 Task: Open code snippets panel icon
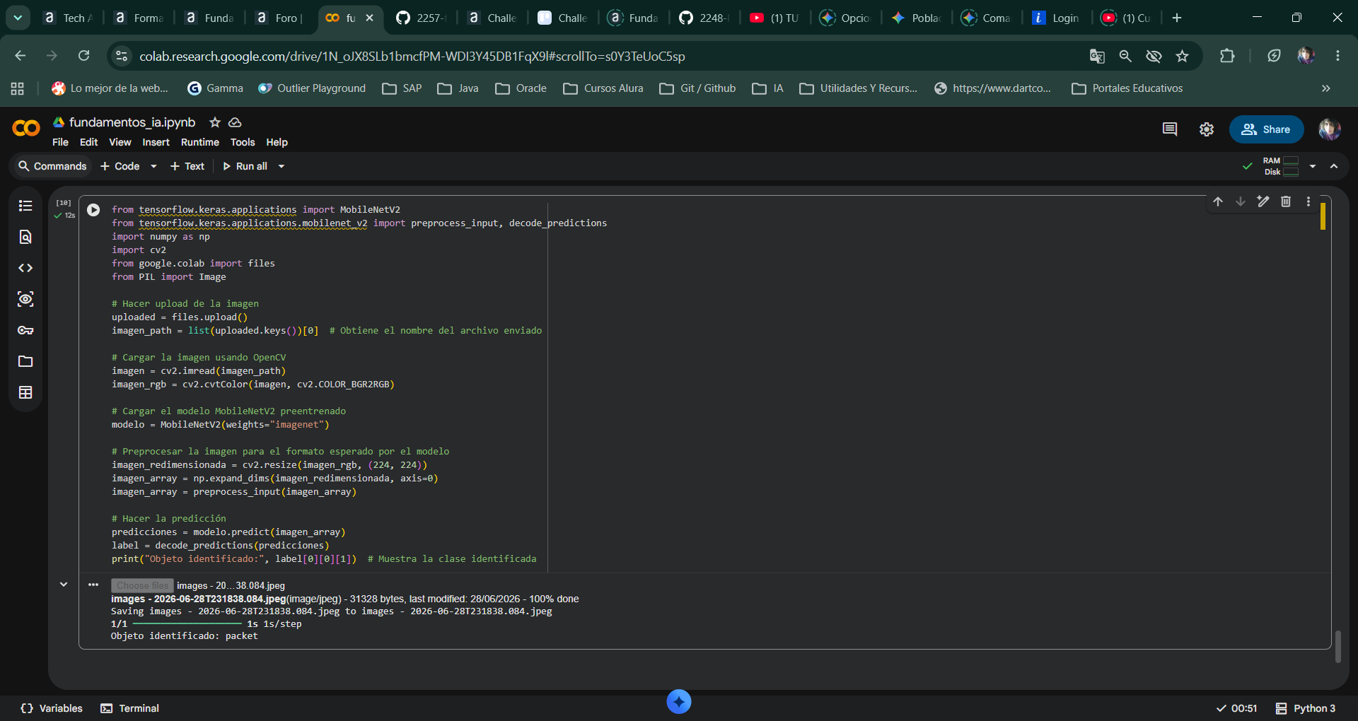25,268
